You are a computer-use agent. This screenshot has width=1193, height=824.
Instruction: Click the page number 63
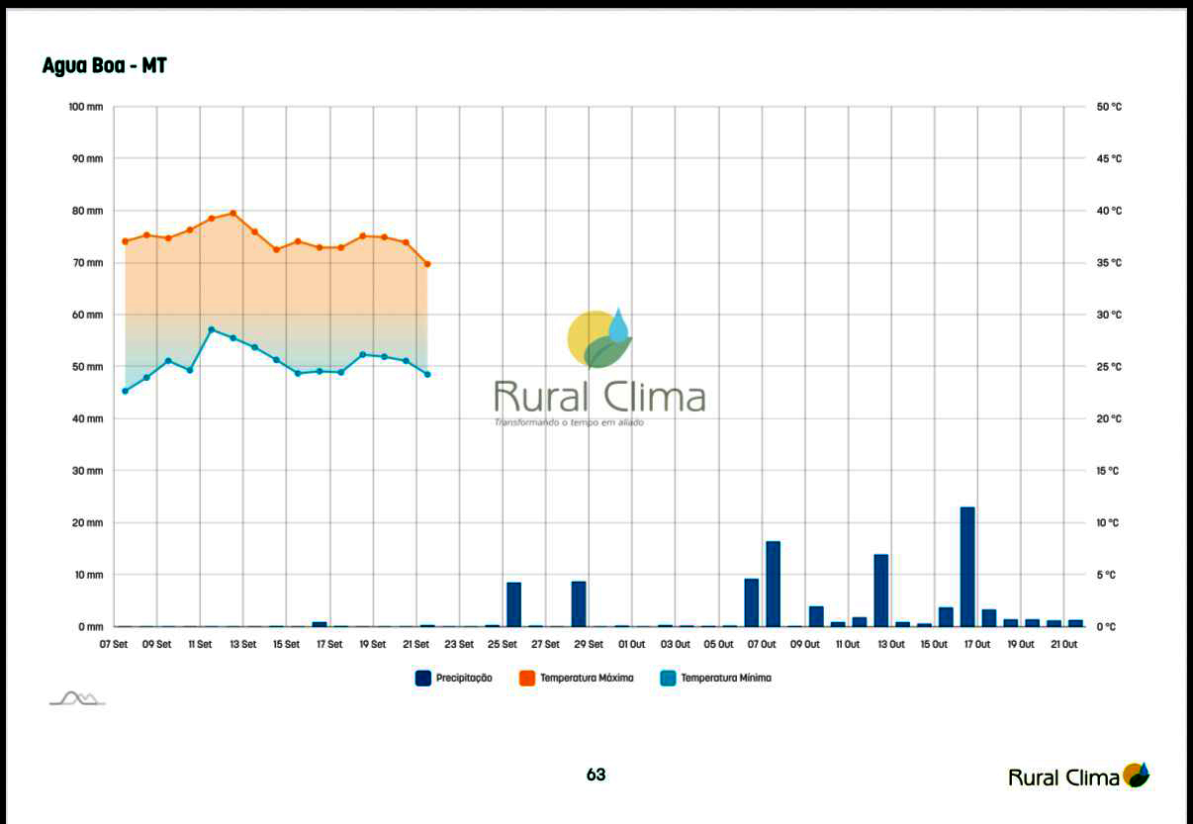pos(596,775)
